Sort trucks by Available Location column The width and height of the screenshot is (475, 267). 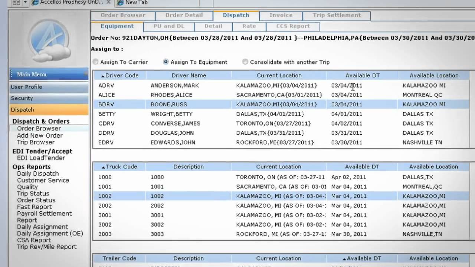coord(433,167)
